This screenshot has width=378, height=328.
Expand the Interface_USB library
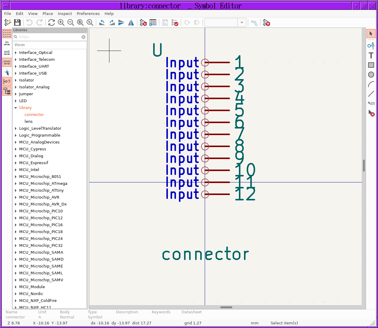pyautogui.click(x=16, y=73)
